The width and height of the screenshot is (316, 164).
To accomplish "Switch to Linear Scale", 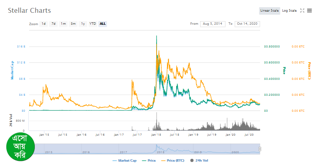I will (269, 10).
